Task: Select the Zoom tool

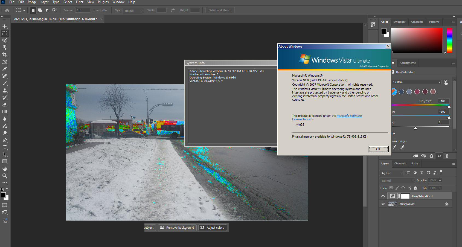Action: 5,176
